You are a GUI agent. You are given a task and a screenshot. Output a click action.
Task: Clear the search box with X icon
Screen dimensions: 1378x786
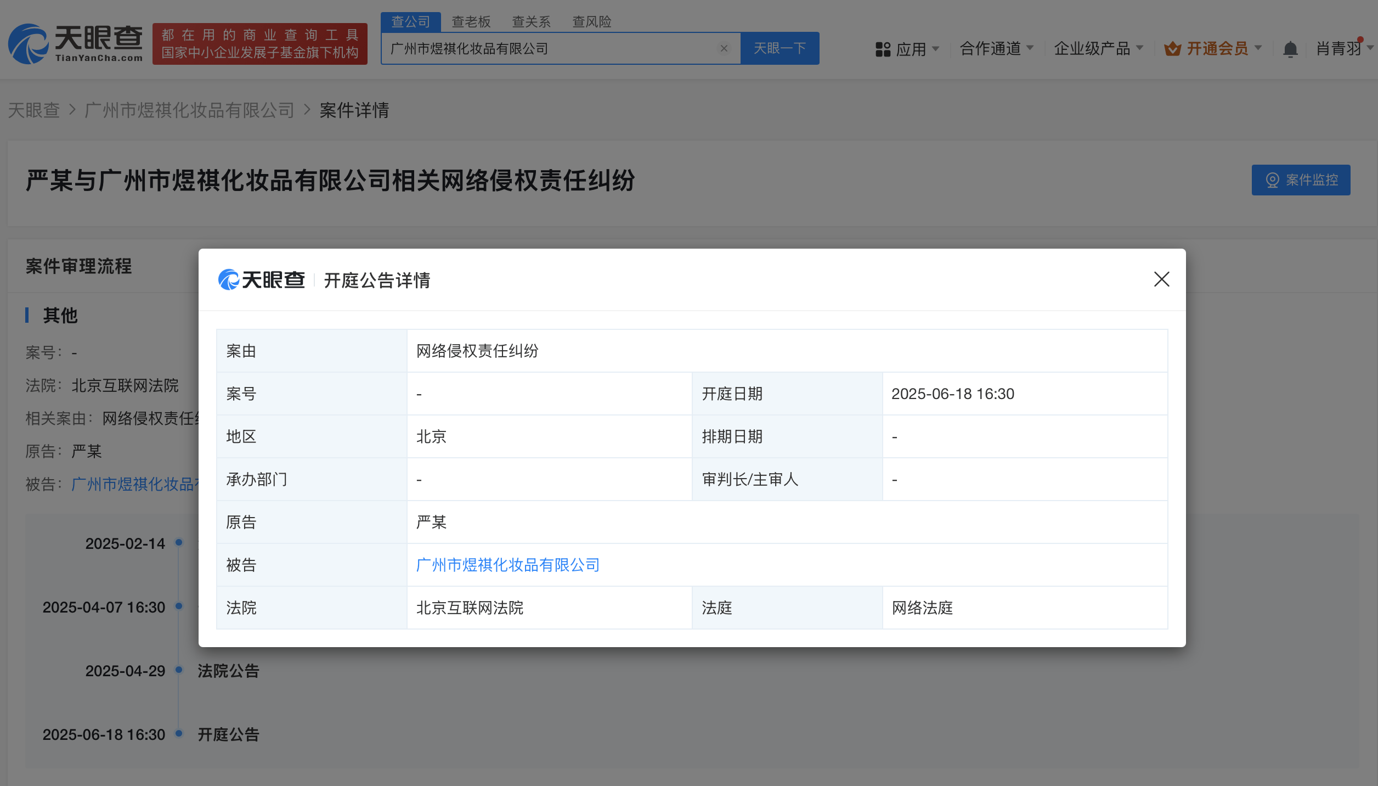[x=724, y=48]
